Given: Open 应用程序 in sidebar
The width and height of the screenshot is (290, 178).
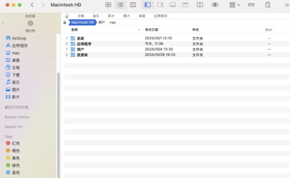Looking at the screenshot, I should (x=17, y=46).
